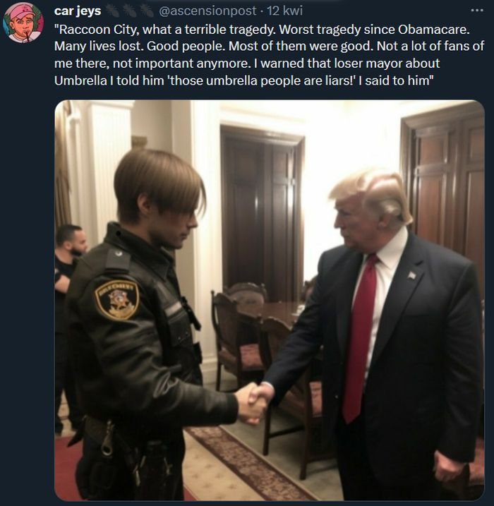
Task: Click the last tweet line starting with Umbrella
Action: pyautogui.click(x=244, y=80)
